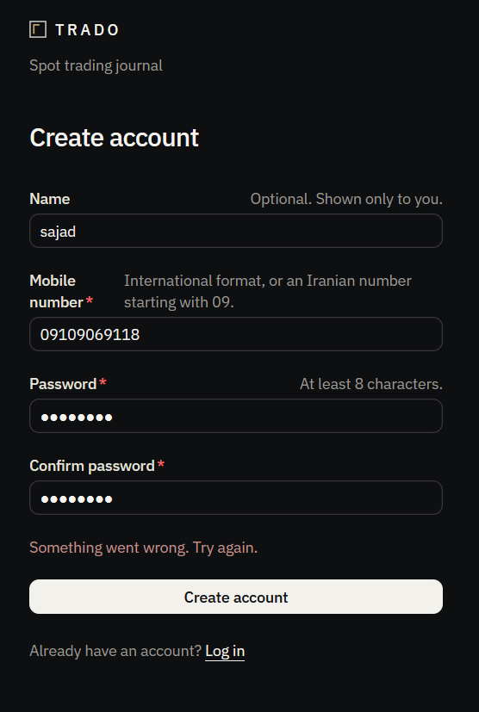Click the TRADO brand name text
479x712 pixels.
click(87, 30)
